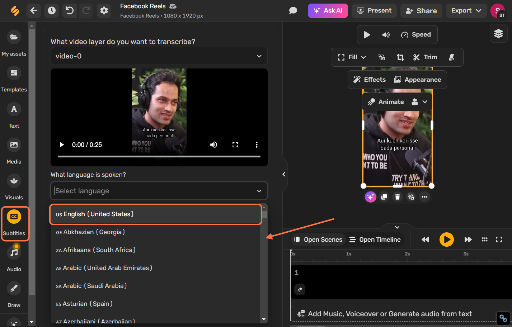Image resolution: width=512 pixels, height=327 pixels.
Task: Delete the selected layer with trash icon
Action: (398, 197)
